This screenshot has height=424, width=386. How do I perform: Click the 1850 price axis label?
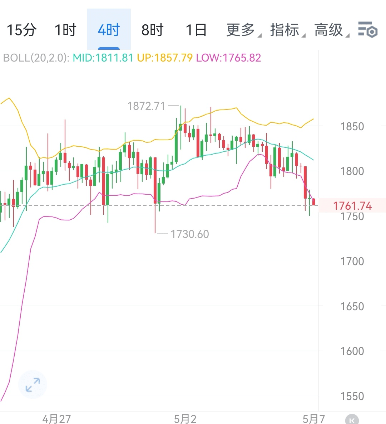click(x=352, y=127)
